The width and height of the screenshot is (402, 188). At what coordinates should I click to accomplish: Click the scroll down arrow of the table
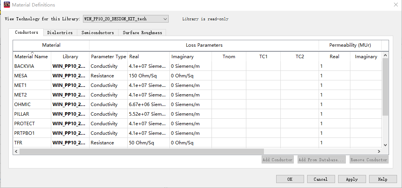(x=385, y=145)
